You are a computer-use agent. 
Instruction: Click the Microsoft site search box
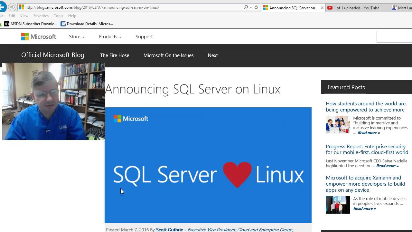[394, 37]
